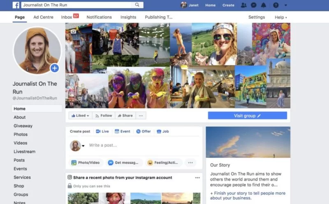Screen dimensions: 329x204
Task: Select Events in left sidebar
Action: click(x=20, y=169)
